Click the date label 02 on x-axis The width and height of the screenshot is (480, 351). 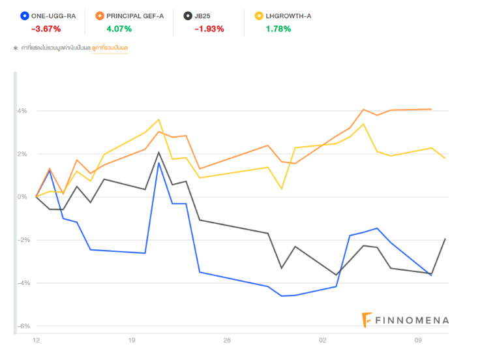tap(323, 341)
